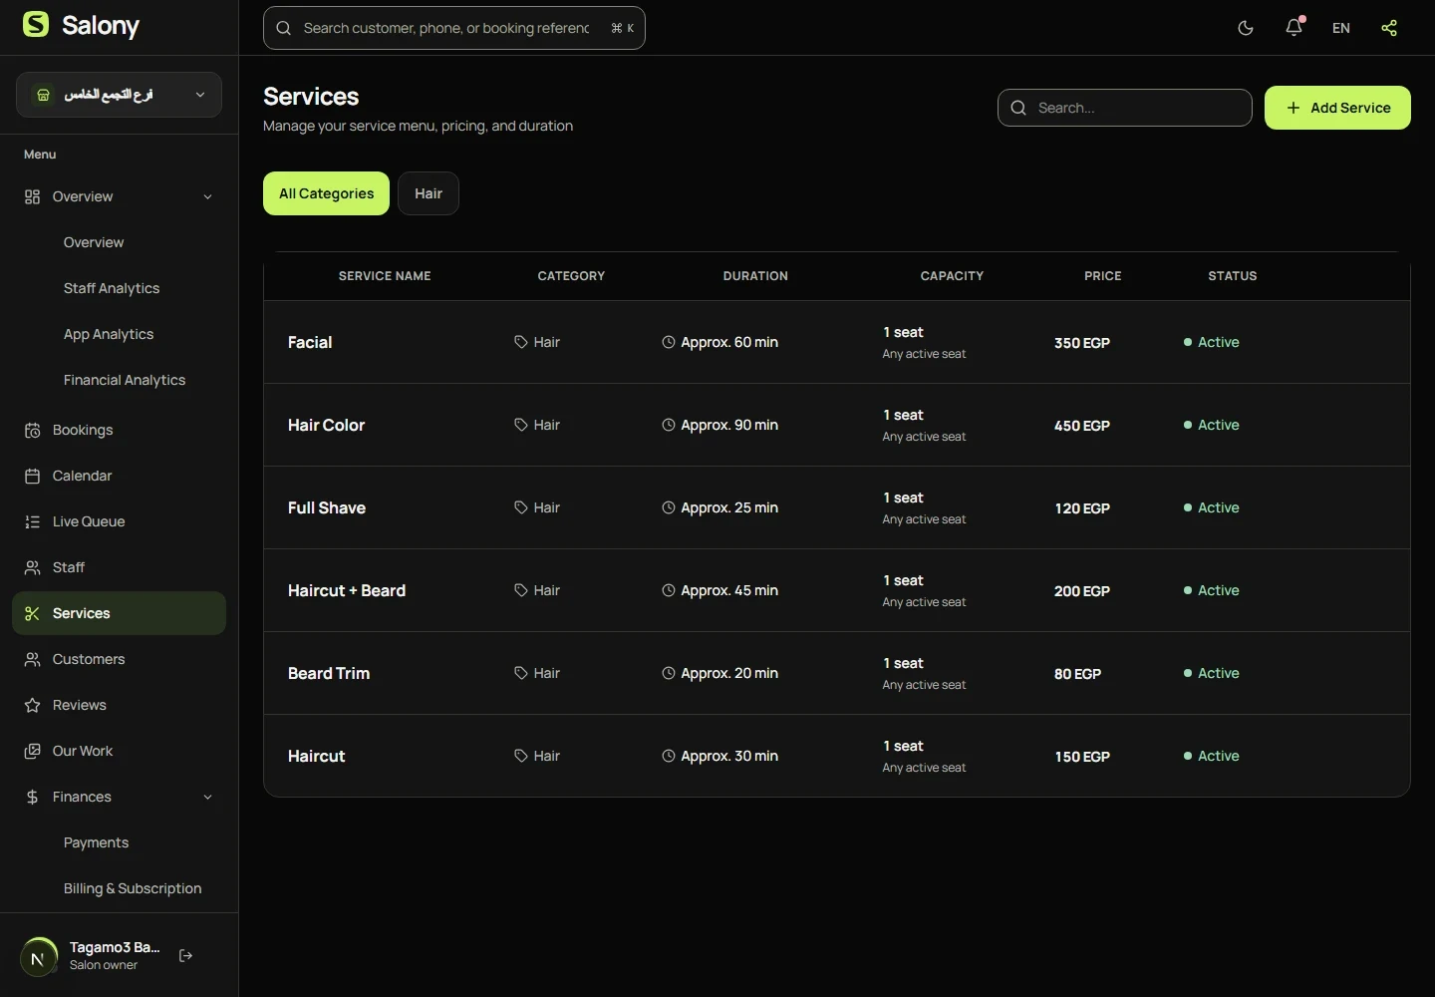The image size is (1435, 997).
Task: Open Staff Analytics in the sidebar
Action: (112, 288)
